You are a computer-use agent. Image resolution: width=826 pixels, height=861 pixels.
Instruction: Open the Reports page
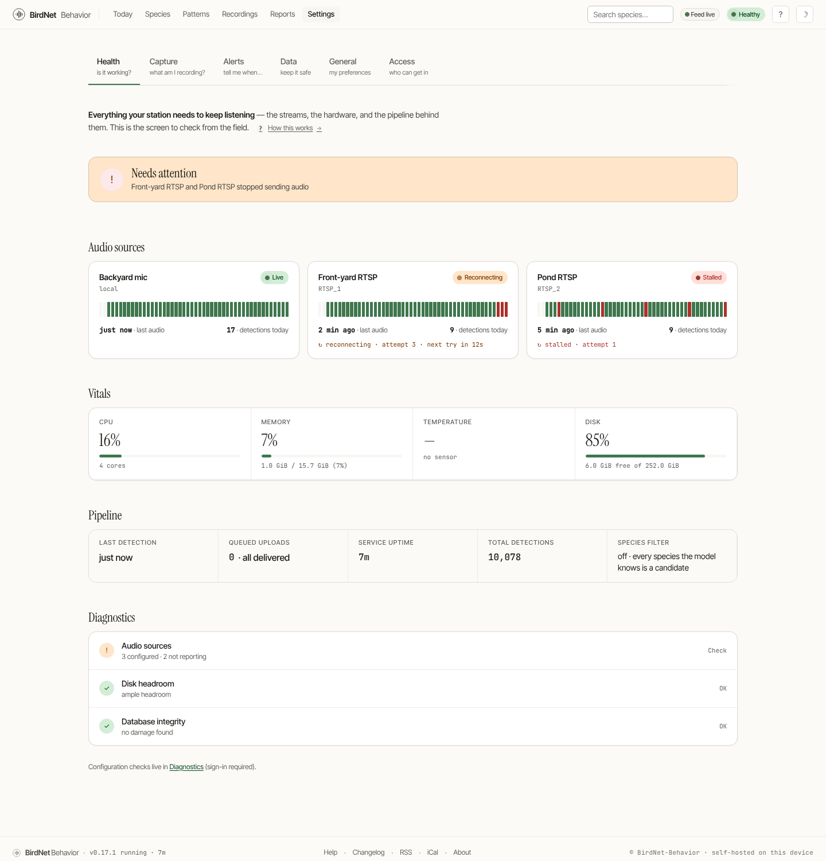click(283, 14)
